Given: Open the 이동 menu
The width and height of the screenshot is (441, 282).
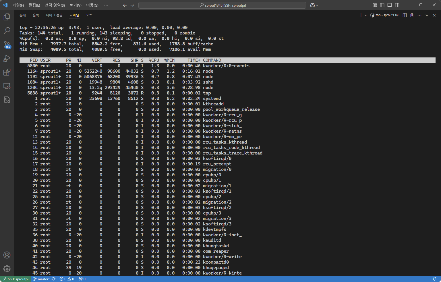Looking at the screenshot, I should pos(92,5).
